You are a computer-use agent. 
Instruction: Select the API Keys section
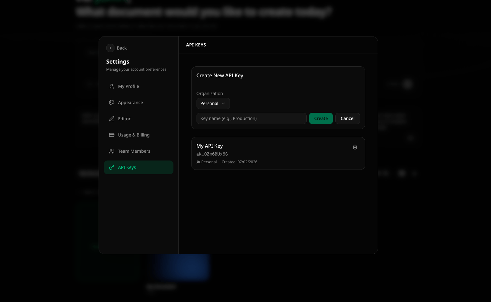[x=139, y=167]
